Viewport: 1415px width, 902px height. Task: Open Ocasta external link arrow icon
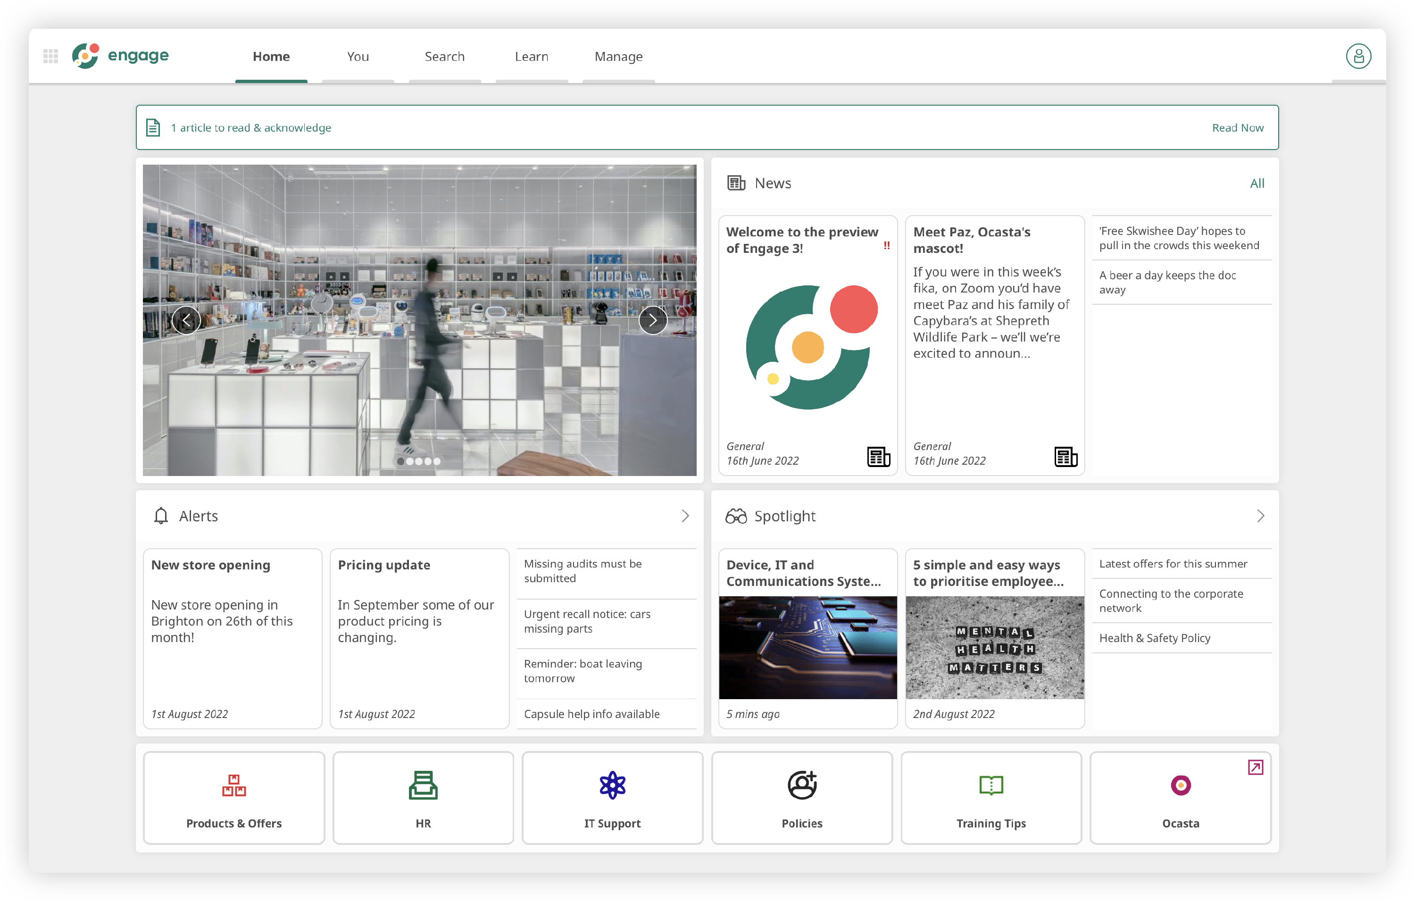(x=1255, y=768)
